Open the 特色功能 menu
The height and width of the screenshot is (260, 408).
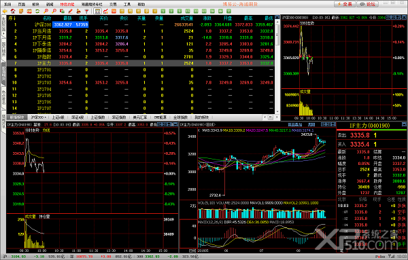[67, 5]
